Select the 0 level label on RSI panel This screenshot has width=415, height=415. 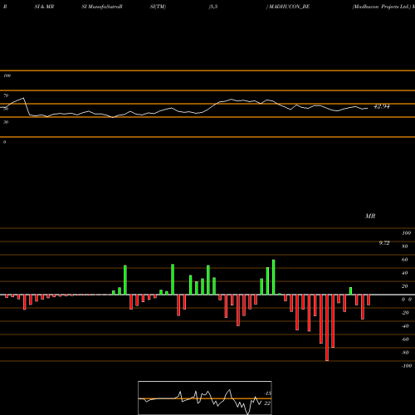pyautogui.click(x=4, y=142)
